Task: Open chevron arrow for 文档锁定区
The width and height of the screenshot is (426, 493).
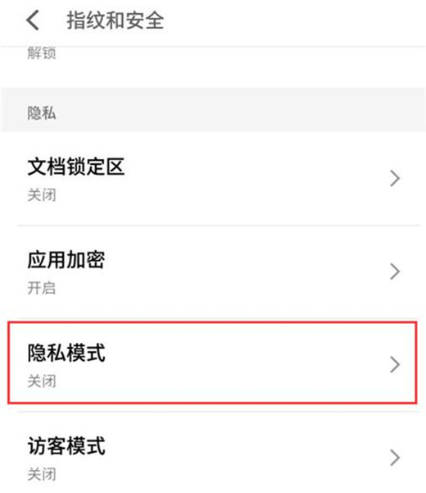Action: coord(395,178)
